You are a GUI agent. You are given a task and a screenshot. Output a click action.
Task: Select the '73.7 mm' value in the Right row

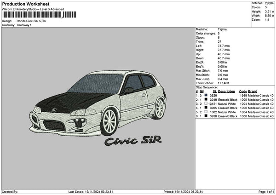[224, 50]
